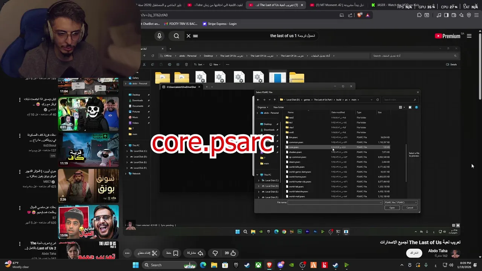This screenshot has width=482, height=271.
Task: Open options for 15:06 video suggestion
Action: click(20, 208)
